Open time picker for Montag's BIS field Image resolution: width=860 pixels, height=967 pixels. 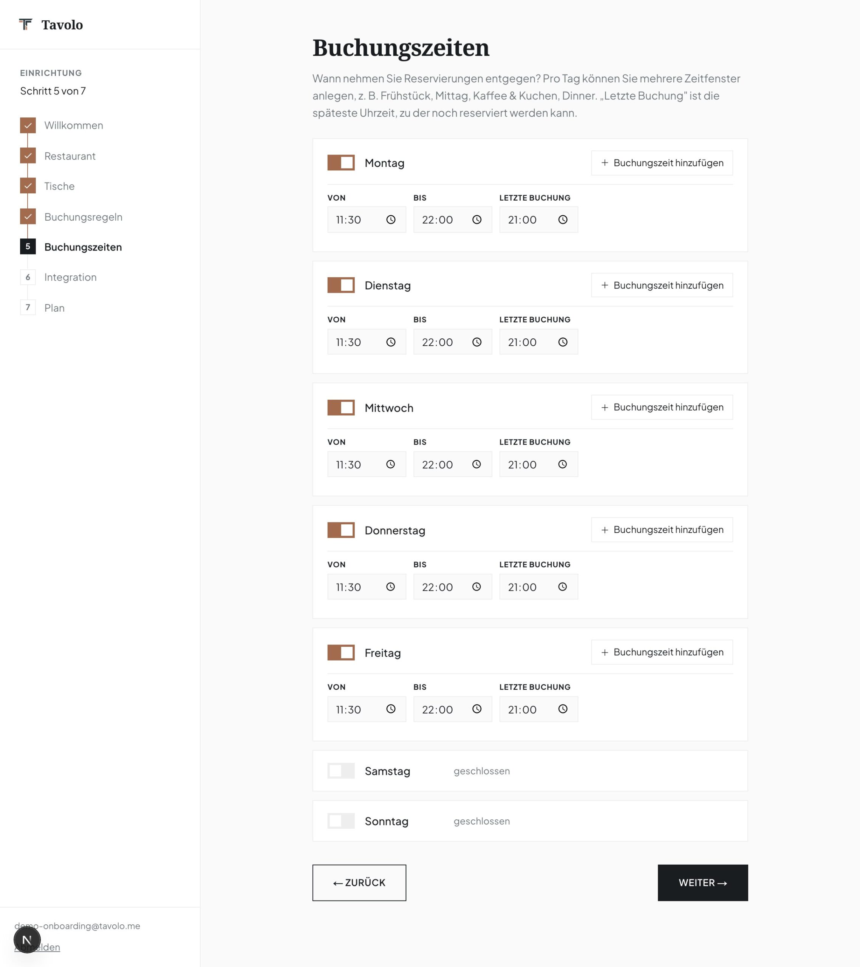(x=476, y=219)
